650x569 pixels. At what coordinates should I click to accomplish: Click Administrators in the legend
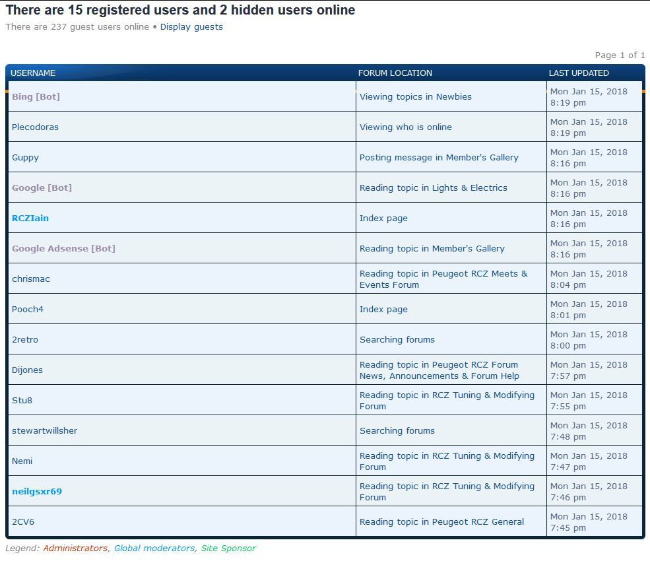[x=75, y=549]
